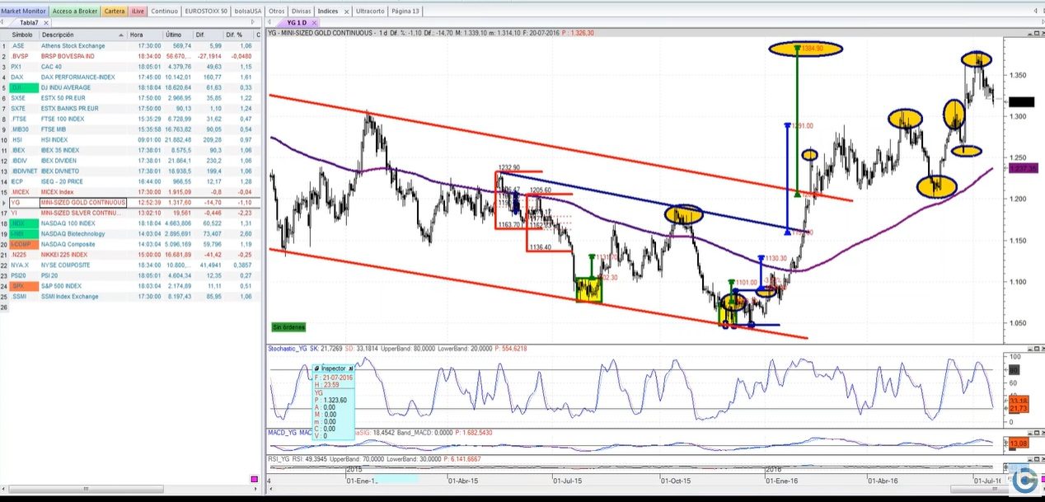Select the iLive tab
Viewport: 1045px width, 502px height.
click(138, 12)
